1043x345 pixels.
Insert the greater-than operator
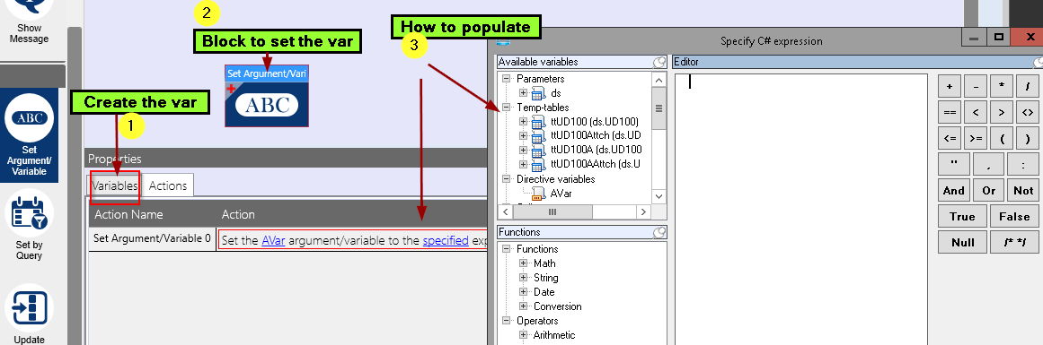click(1001, 113)
